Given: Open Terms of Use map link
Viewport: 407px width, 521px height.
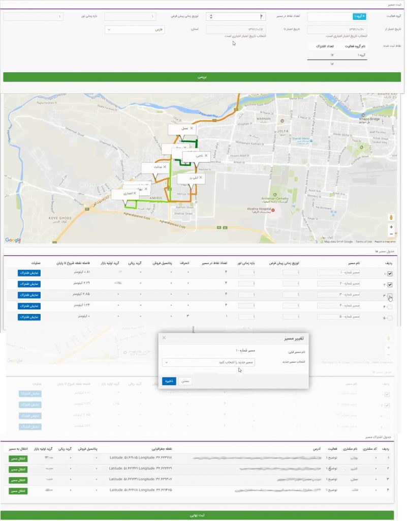Looking at the screenshot, I should coord(363,242).
